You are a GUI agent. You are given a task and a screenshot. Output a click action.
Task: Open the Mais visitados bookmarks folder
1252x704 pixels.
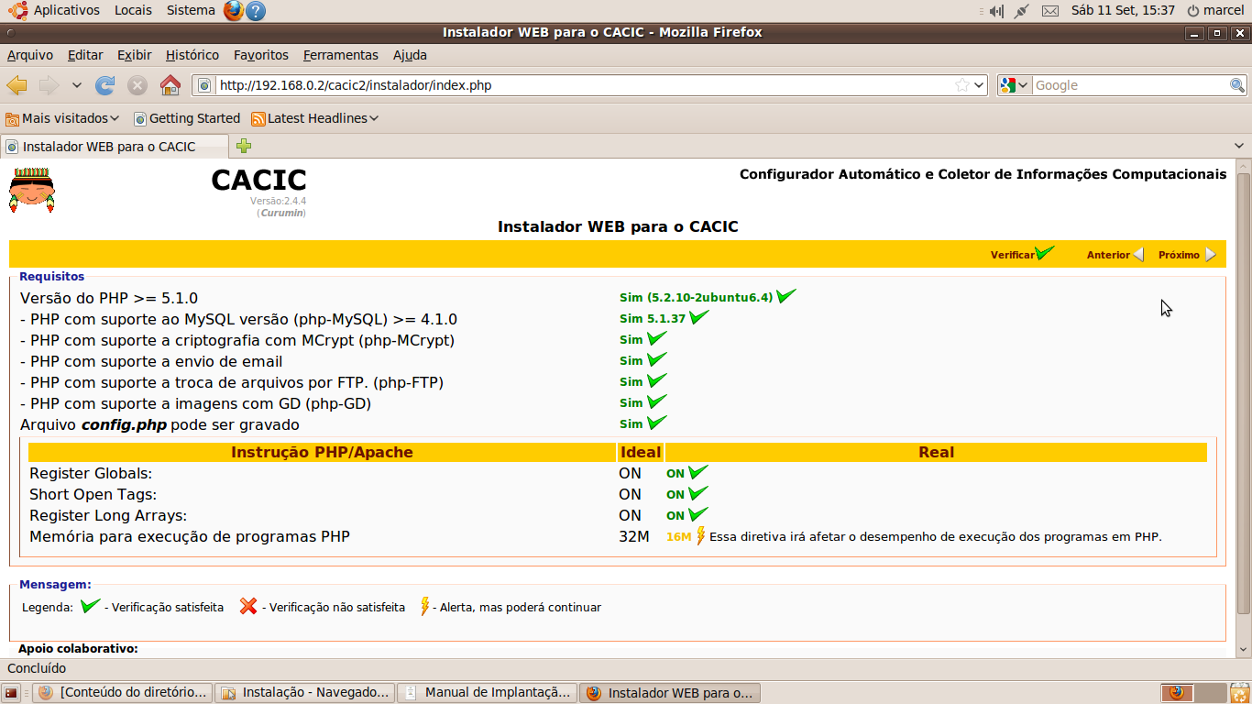(x=62, y=118)
